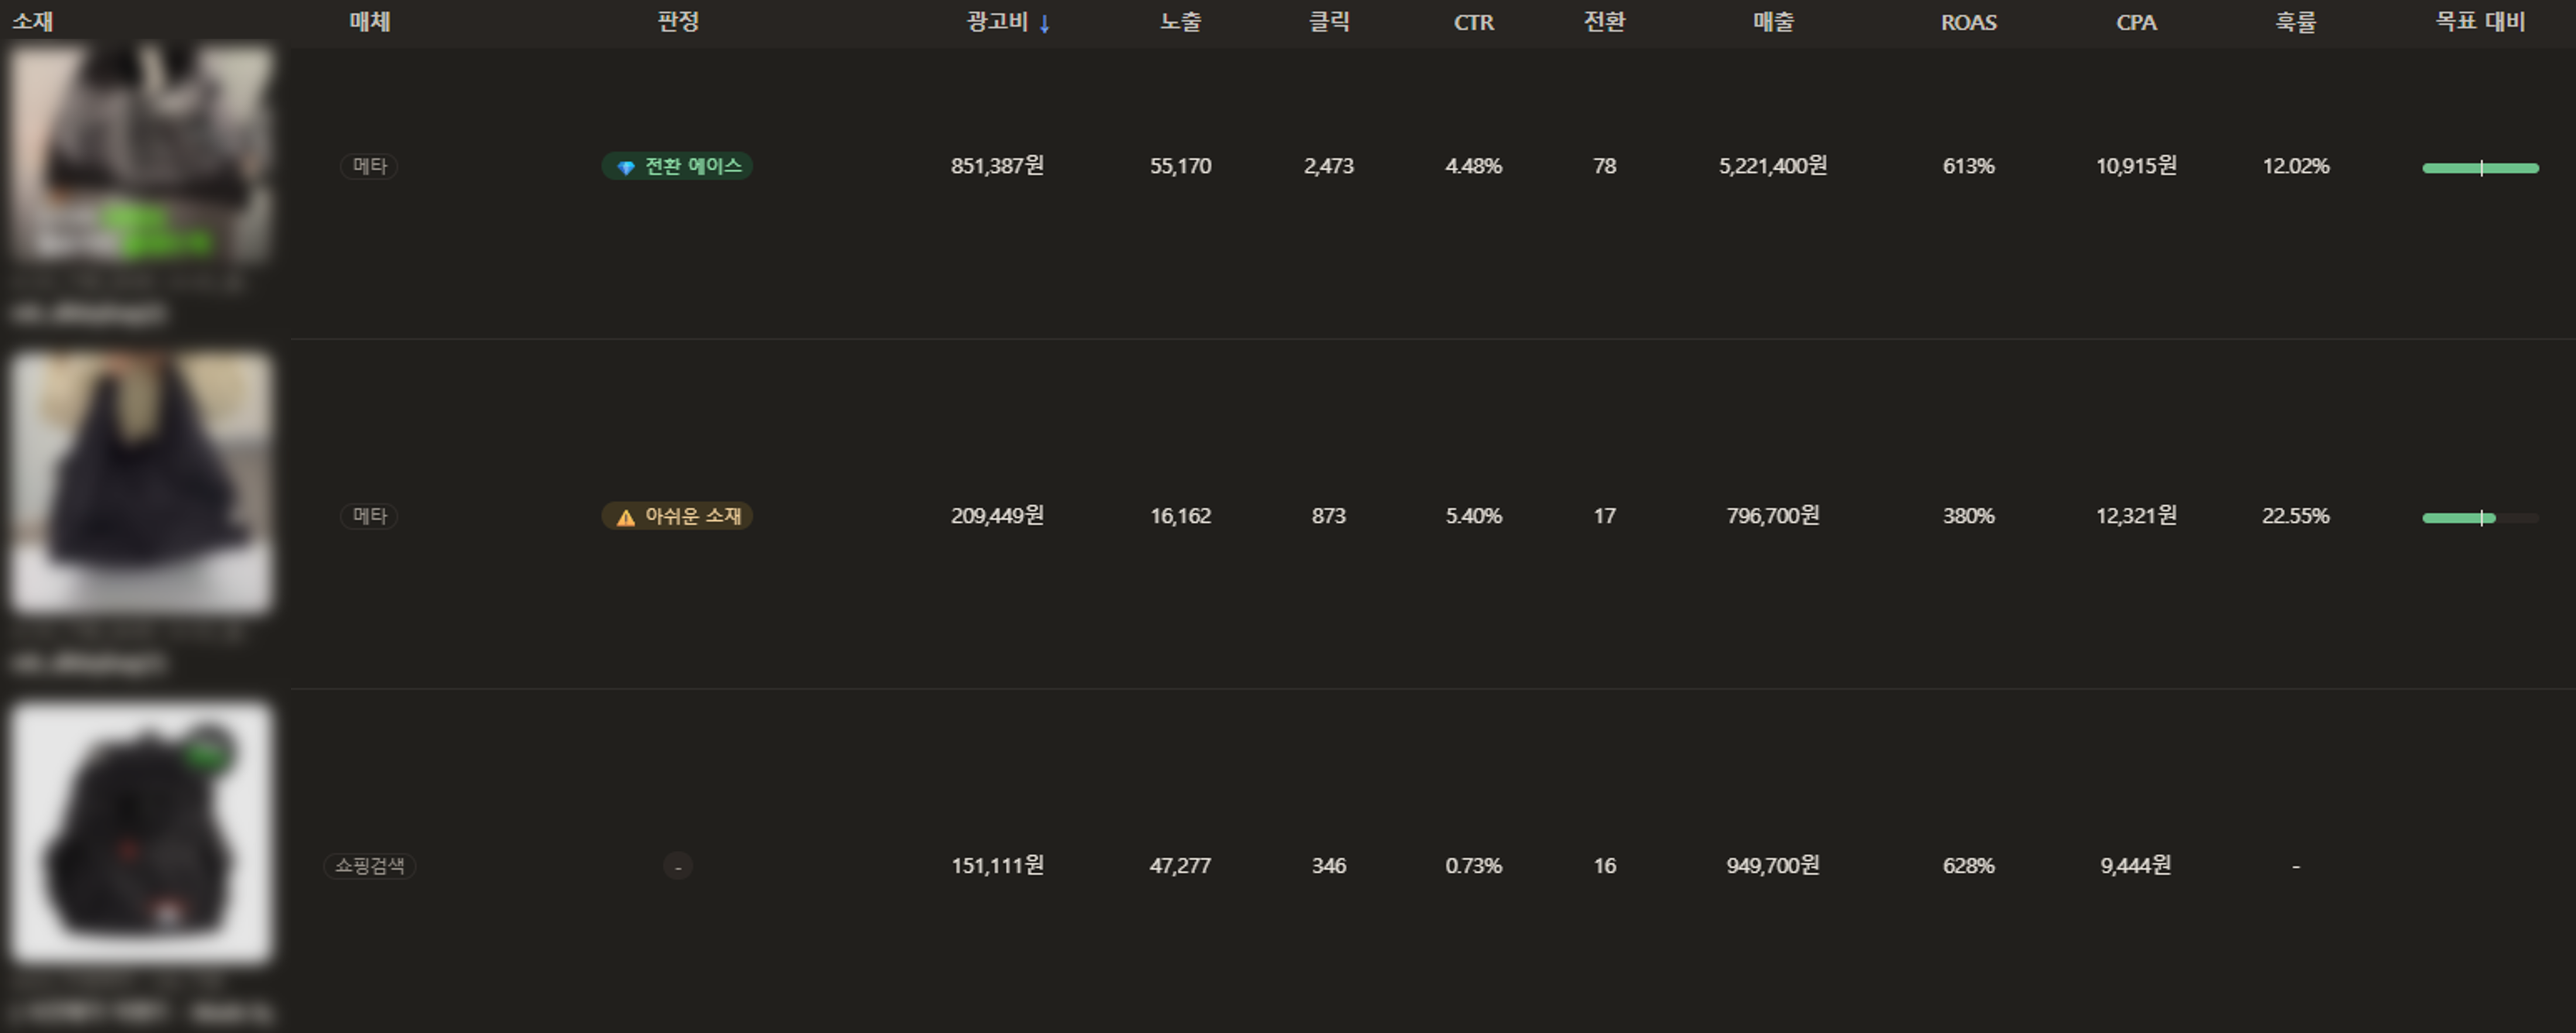
Task: Click the diamond icon in 전환 에이스 badge
Action: [x=626, y=167]
